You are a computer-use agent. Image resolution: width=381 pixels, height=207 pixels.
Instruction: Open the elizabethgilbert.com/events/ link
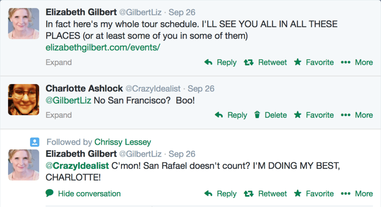103,47
